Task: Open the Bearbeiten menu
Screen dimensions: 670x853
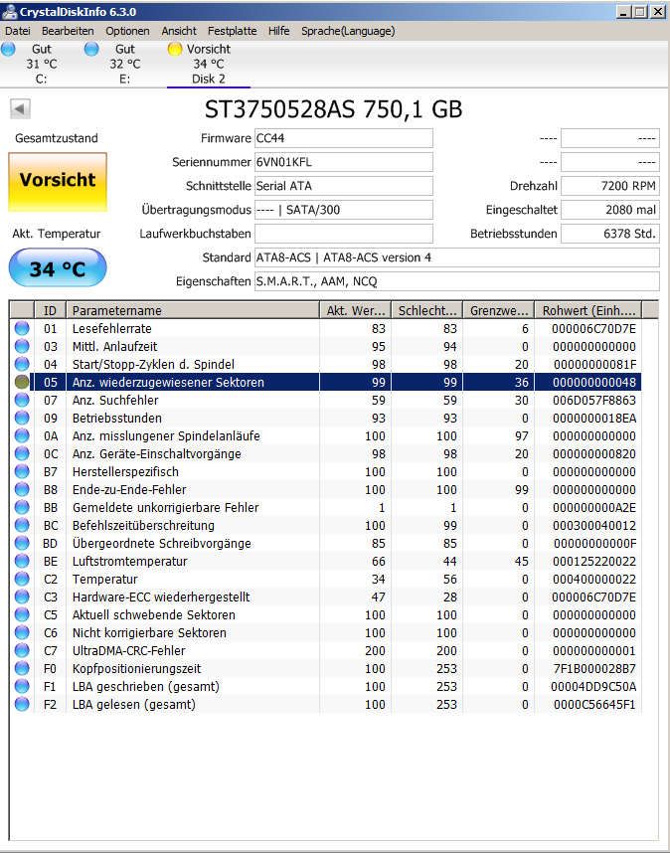Action: click(x=68, y=31)
